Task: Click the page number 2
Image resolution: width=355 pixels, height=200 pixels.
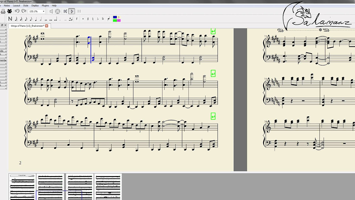Action: point(20,163)
